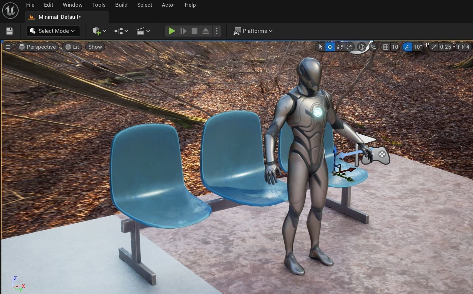This screenshot has height=294, width=473.
Task: Open the Platforms dropdown
Action: 253,31
